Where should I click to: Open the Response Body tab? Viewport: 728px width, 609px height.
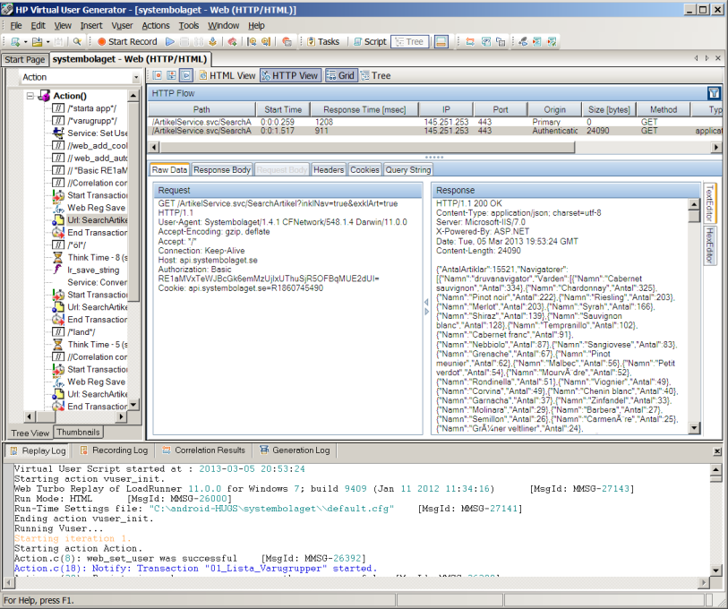(x=222, y=170)
